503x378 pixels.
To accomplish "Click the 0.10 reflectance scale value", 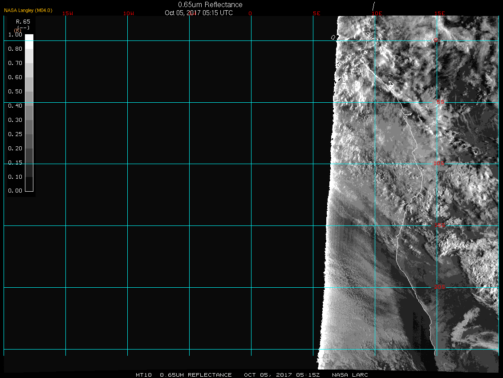I will coord(15,177).
